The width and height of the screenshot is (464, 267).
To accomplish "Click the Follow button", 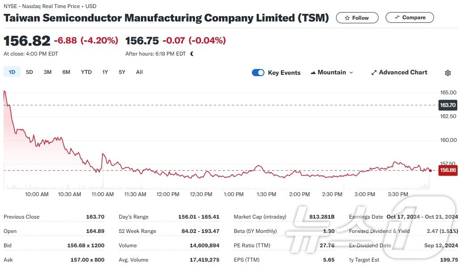I will [357, 18].
